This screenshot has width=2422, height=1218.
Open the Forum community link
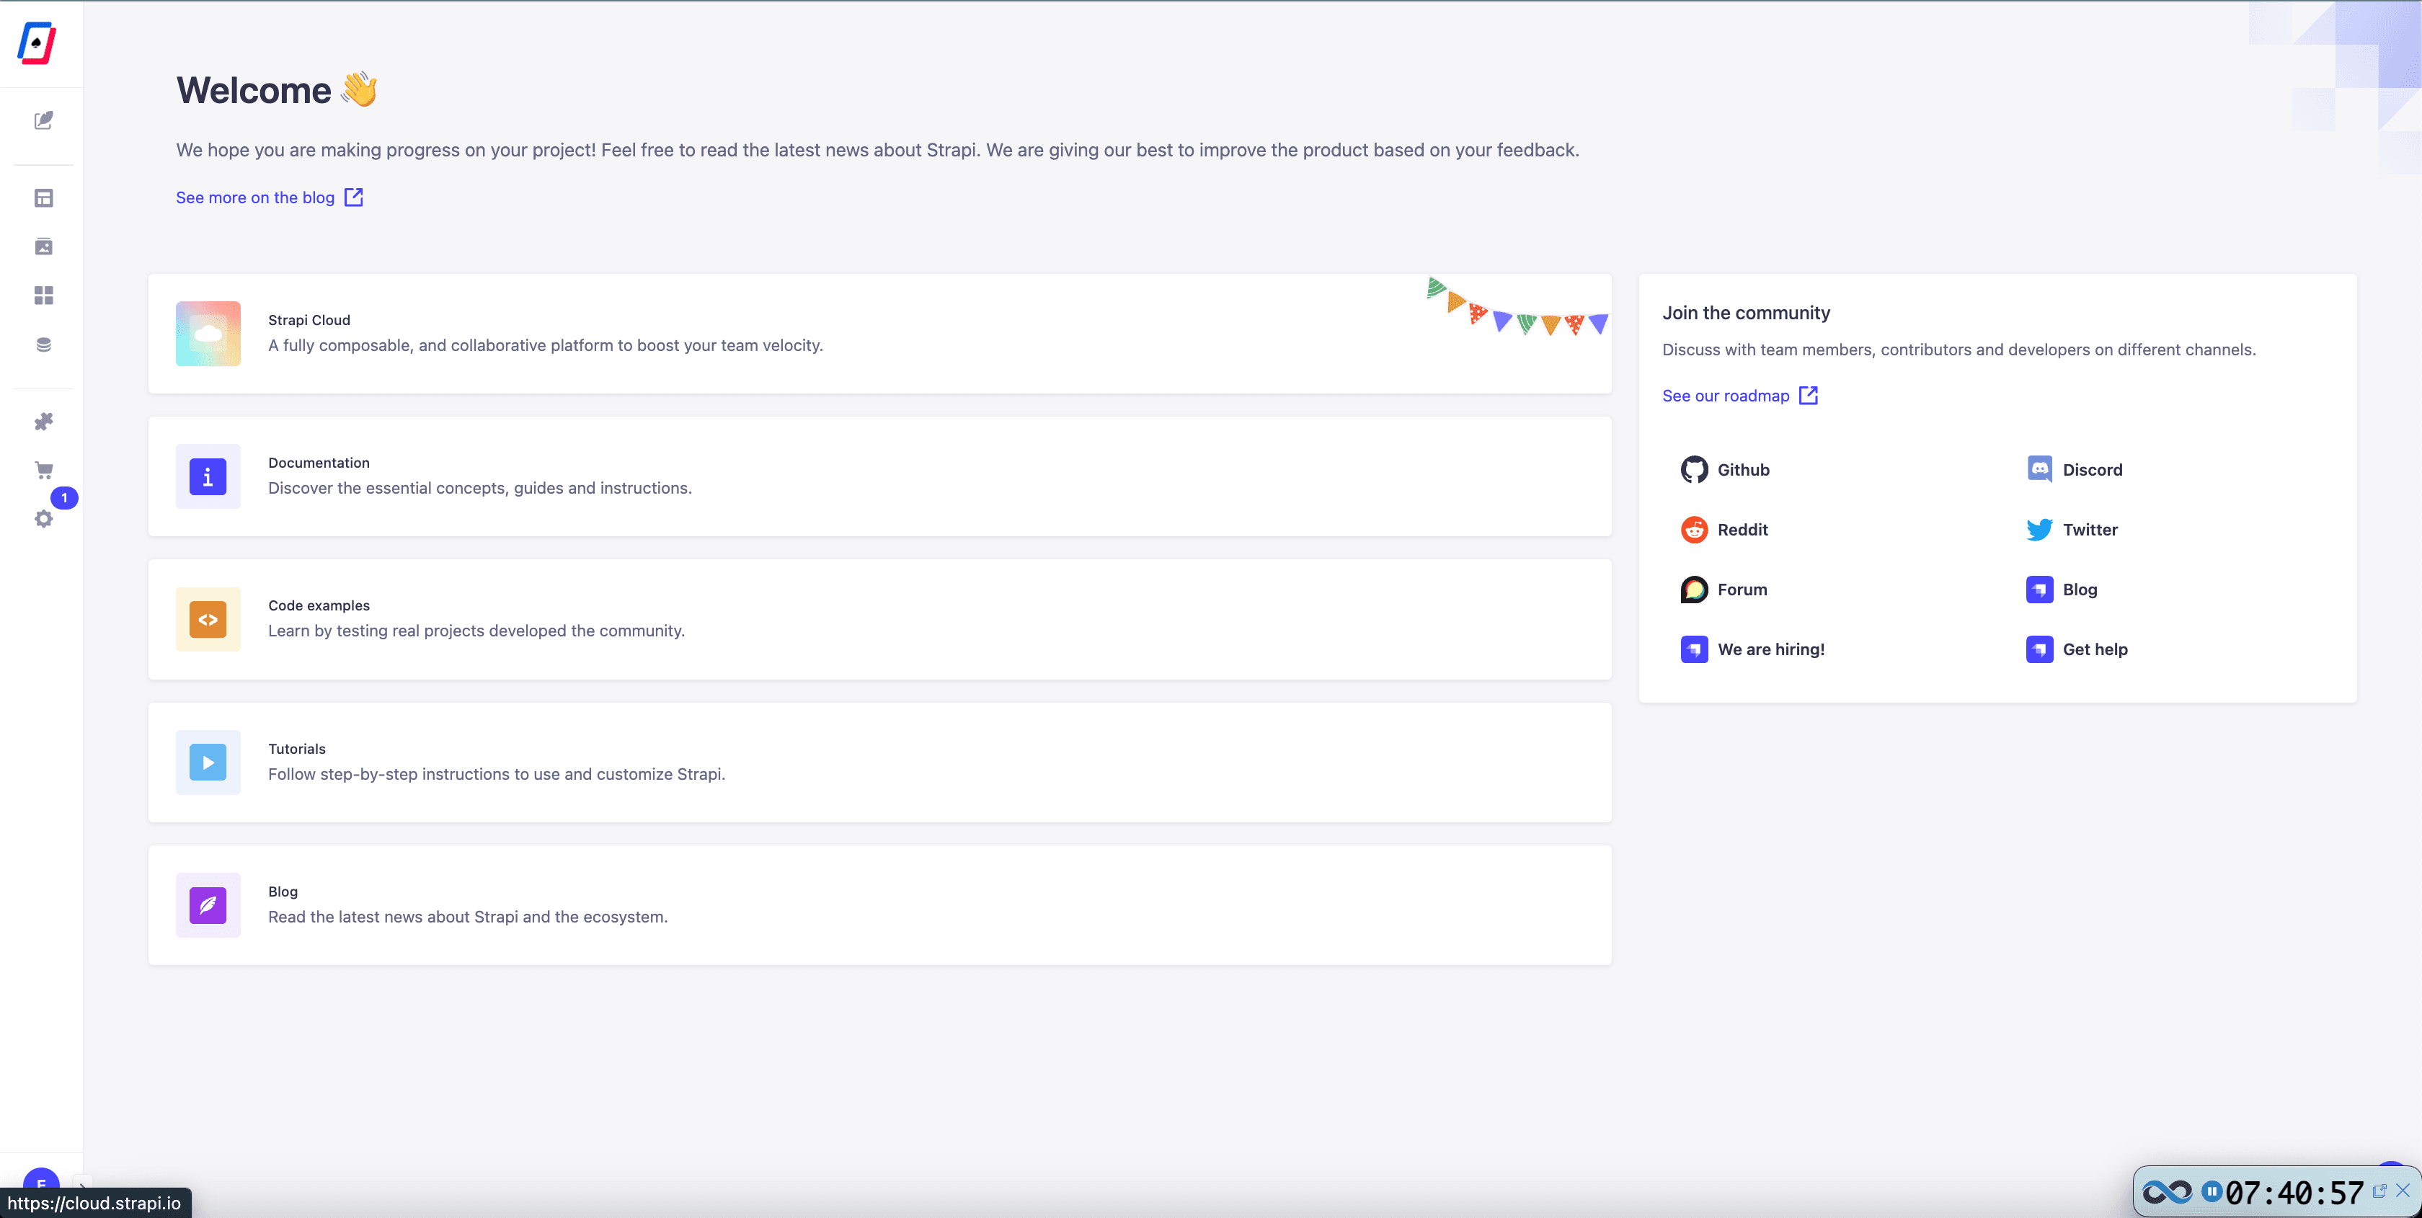point(1724,590)
